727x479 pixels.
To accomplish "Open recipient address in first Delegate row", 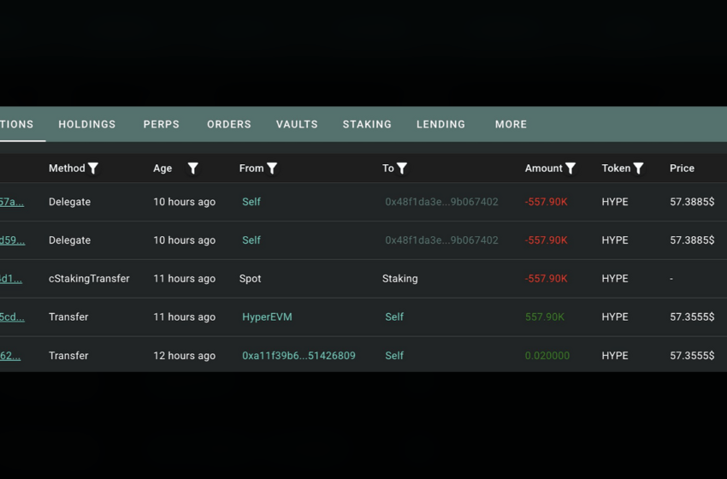I will pos(441,202).
